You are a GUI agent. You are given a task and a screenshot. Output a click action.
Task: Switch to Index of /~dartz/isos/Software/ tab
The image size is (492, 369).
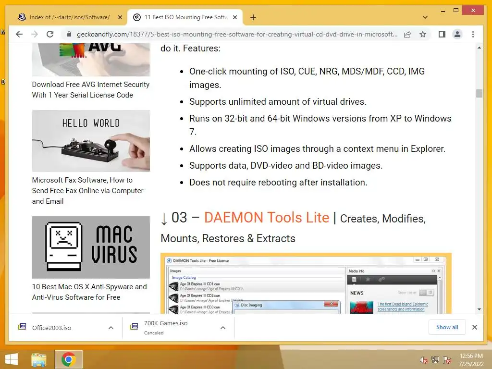70,17
